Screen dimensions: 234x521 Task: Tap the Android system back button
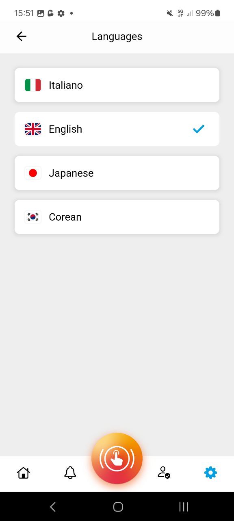[52, 507]
